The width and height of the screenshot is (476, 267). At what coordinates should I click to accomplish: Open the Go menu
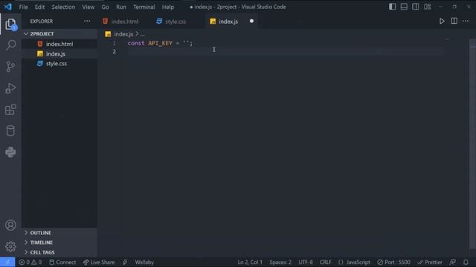pos(105,7)
